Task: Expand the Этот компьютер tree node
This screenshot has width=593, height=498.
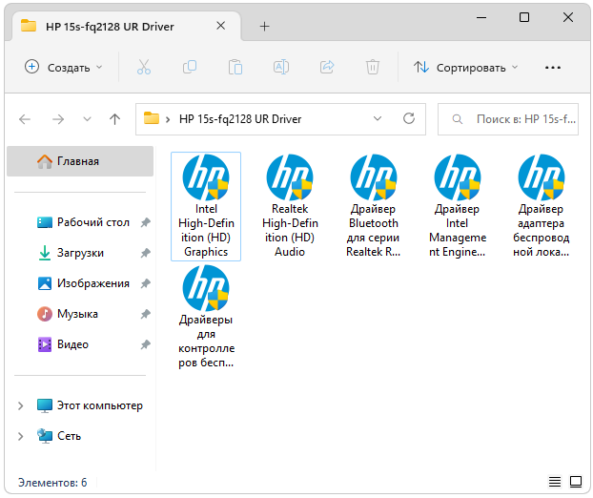Action: [x=21, y=405]
